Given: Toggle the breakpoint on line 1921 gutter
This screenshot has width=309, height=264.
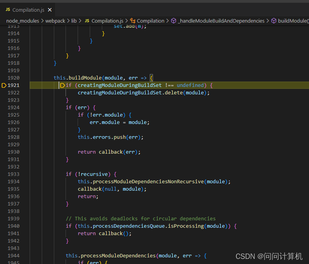Looking at the screenshot, I should click(x=4, y=85).
